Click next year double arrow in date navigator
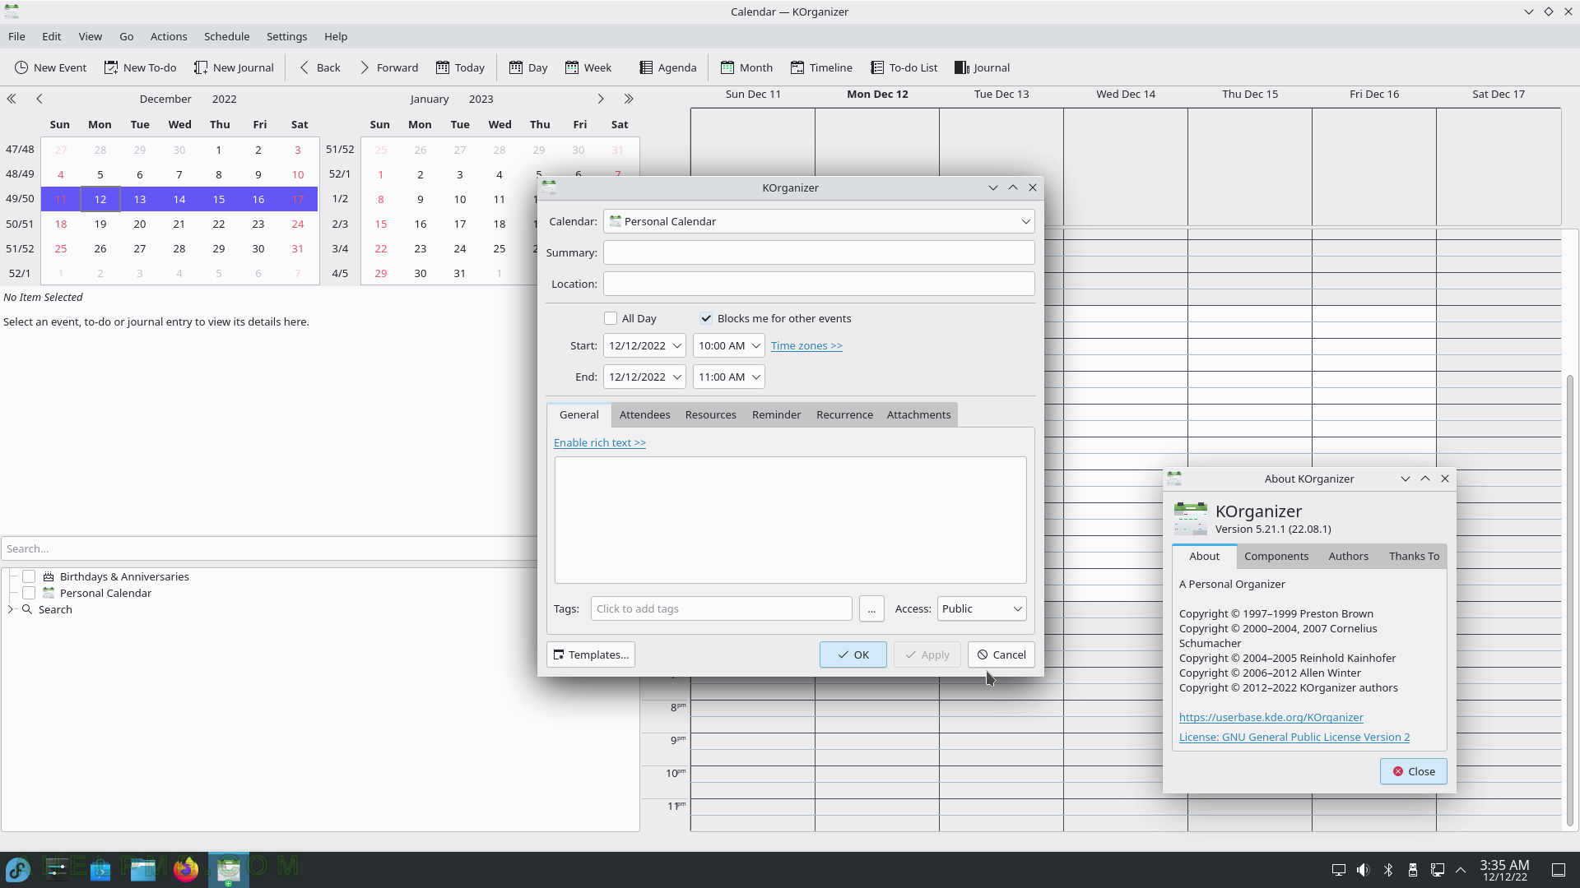This screenshot has height=888, width=1580. [x=629, y=99]
